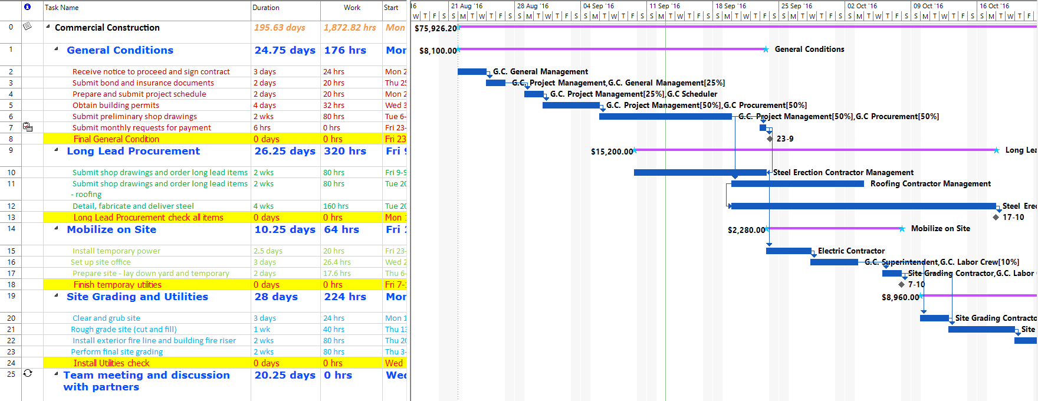The image size is (1038, 401).
Task: Select 'Finish temporay utilities' milestone row
Action: tap(117, 285)
